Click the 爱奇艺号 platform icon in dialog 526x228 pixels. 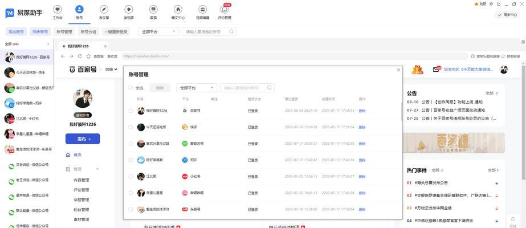185,144
